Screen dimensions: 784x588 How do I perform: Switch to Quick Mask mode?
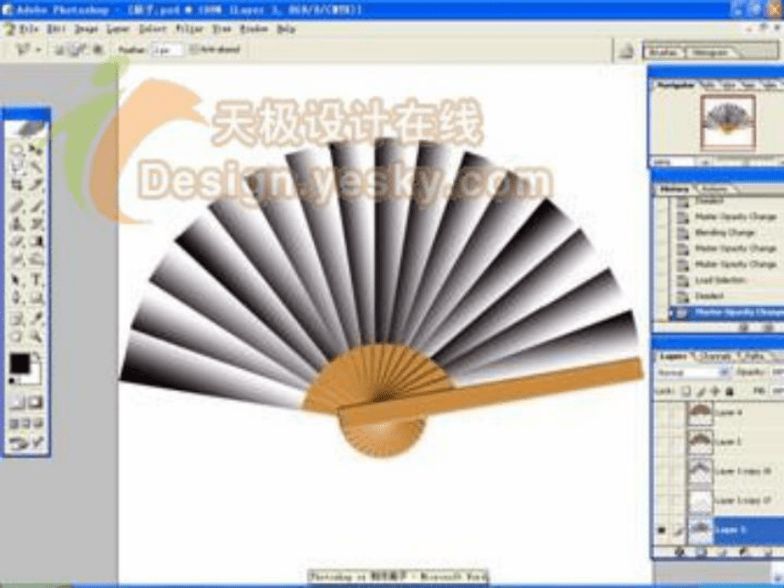click(x=36, y=403)
